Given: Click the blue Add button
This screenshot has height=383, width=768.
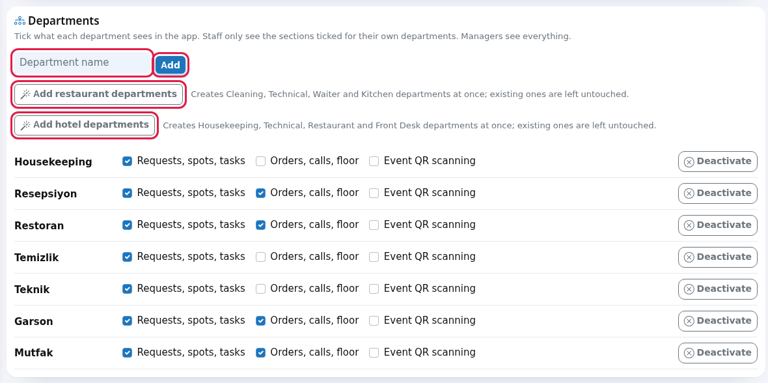Looking at the screenshot, I should click(x=171, y=64).
